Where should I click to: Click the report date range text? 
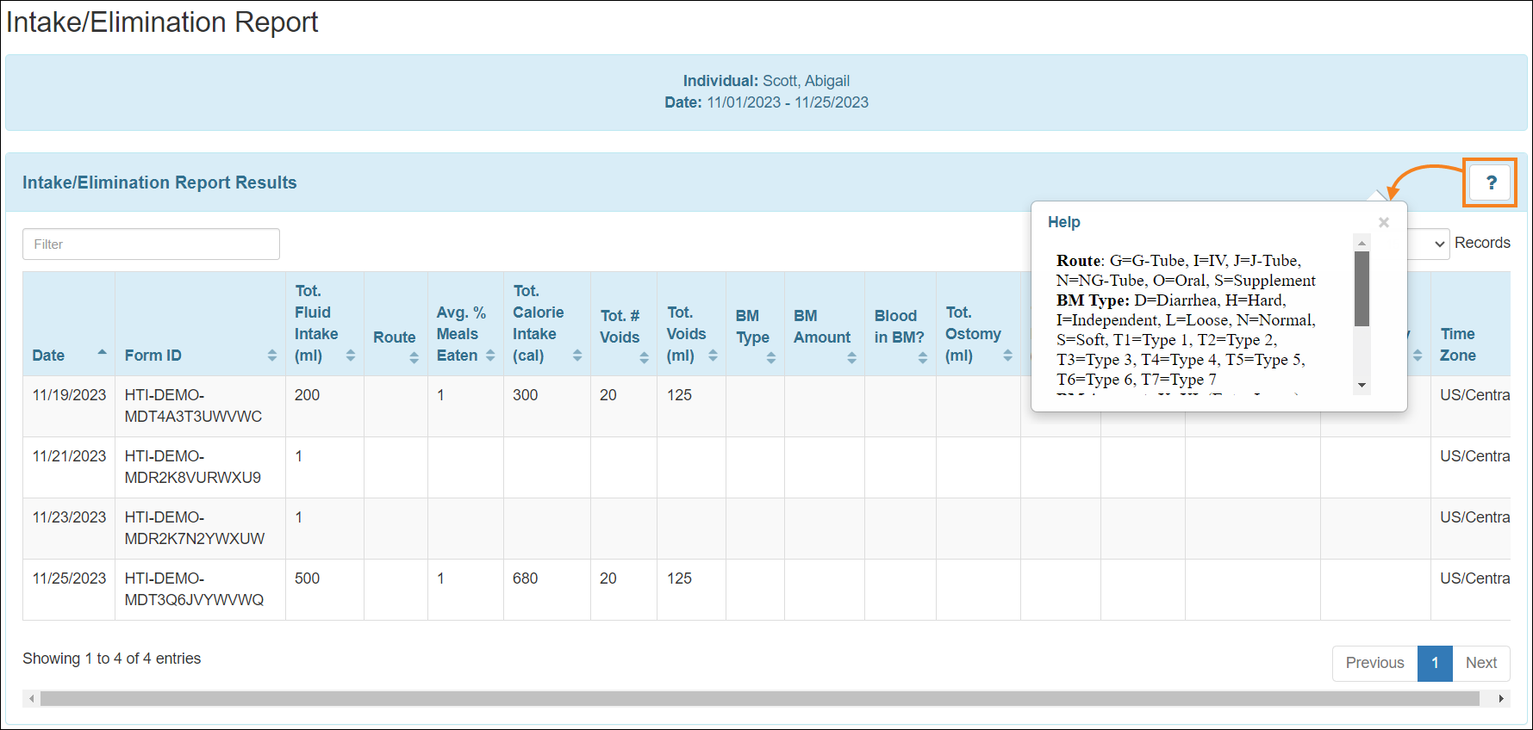[766, 102]
